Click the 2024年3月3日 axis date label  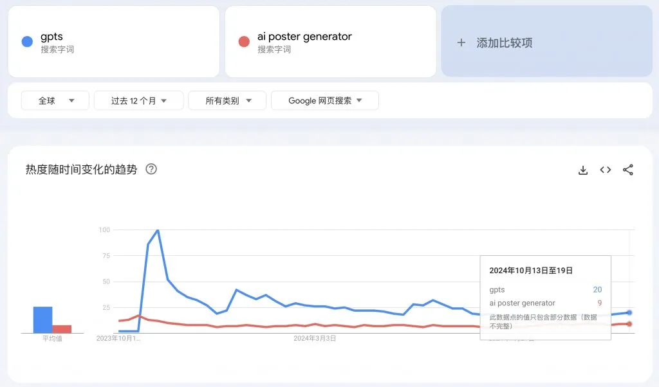(x=315, y=338)
